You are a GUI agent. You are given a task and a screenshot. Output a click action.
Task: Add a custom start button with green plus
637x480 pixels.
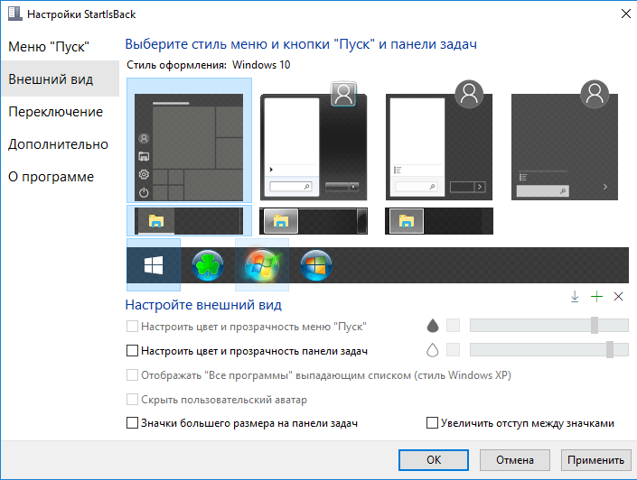coord(596,297)
